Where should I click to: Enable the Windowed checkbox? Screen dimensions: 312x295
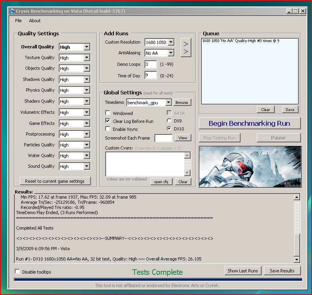point(108,113)
